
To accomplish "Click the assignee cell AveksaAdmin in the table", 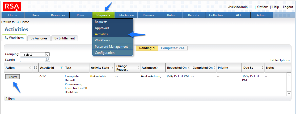I will point(151,76).
